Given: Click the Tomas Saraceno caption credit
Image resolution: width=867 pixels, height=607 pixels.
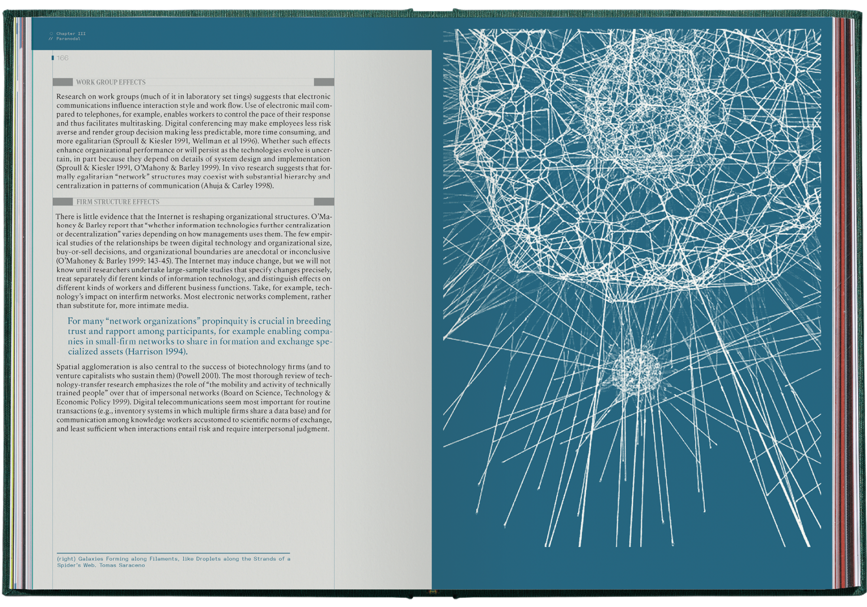Looking at the screenshot, I should click(122, 565).
